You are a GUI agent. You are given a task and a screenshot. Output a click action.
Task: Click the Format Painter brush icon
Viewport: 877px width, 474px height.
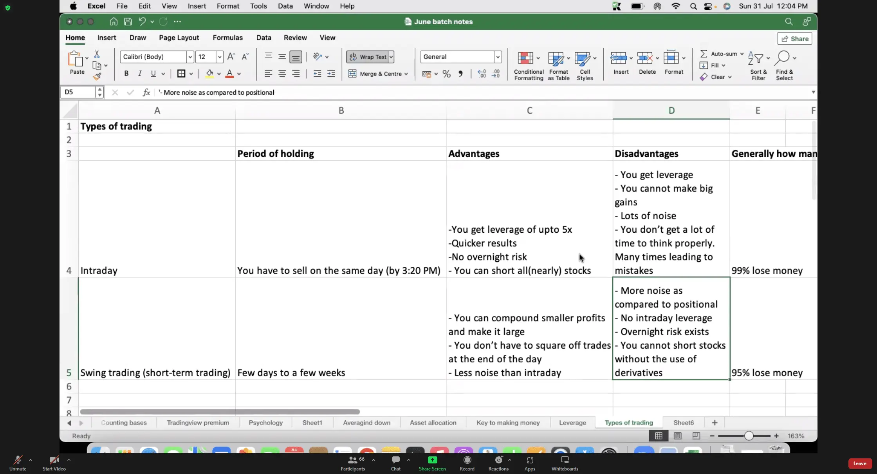coord(97,76)
